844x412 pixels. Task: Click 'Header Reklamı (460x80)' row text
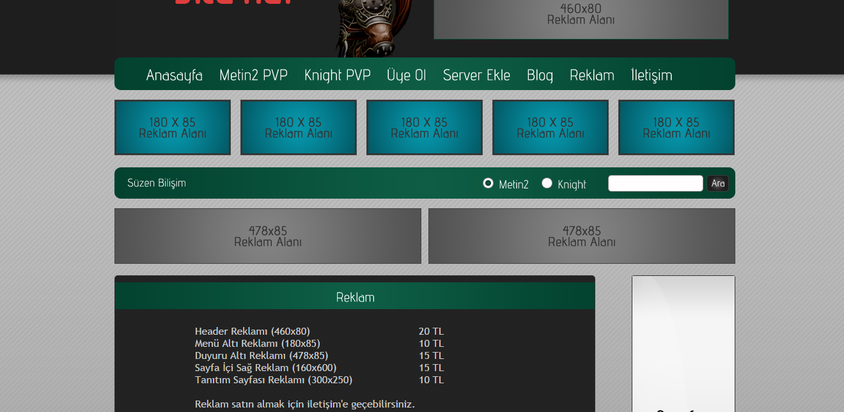(x=253, y=332)
